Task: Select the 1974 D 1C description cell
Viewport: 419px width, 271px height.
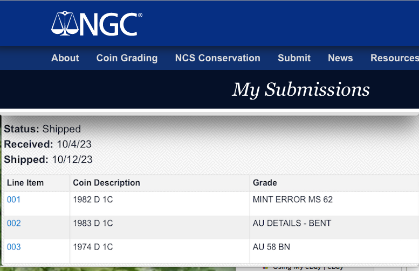Action: 93,247
